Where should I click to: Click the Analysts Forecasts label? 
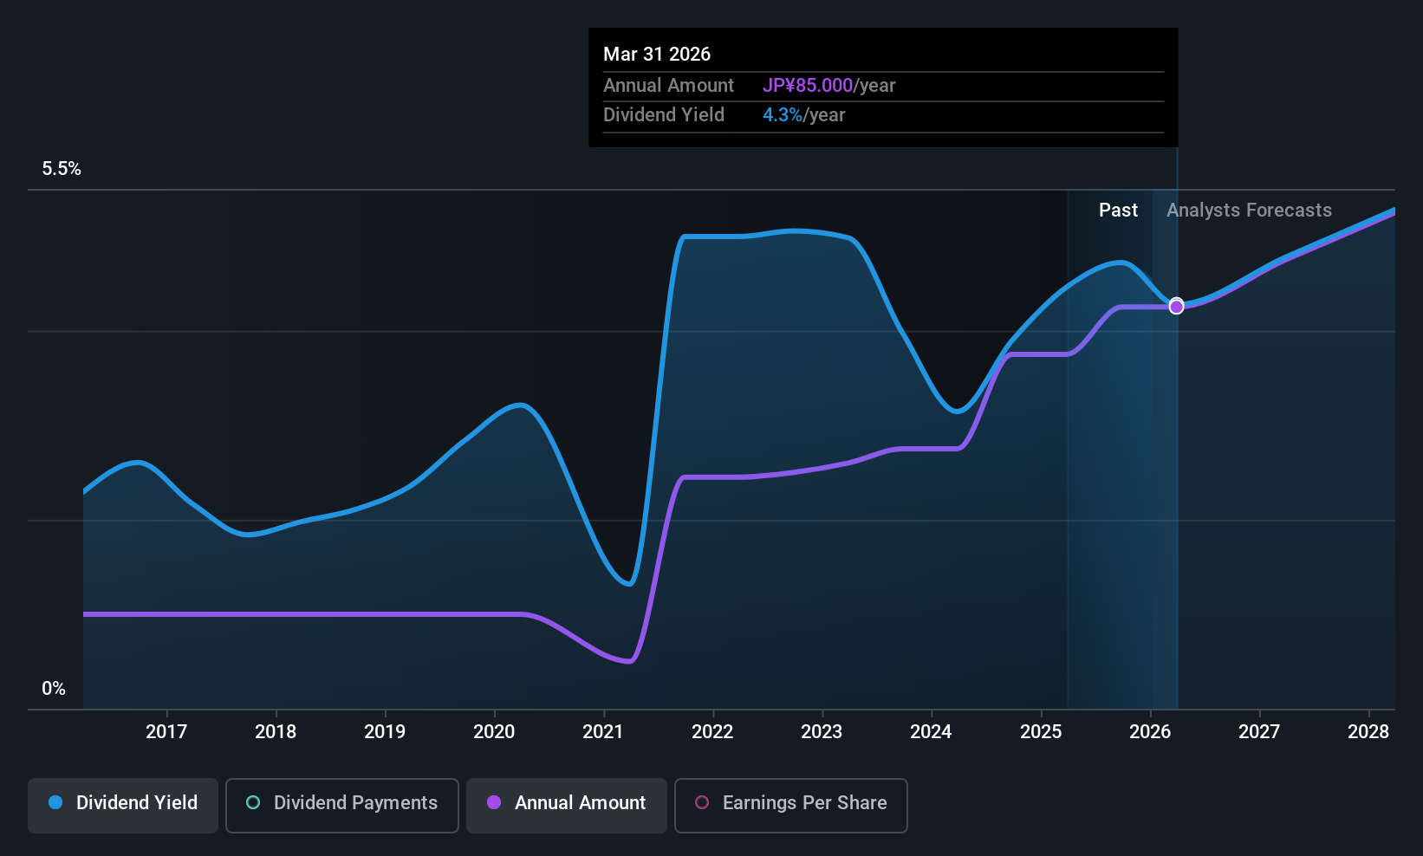pyautogui.click(x=1249, y=211)
